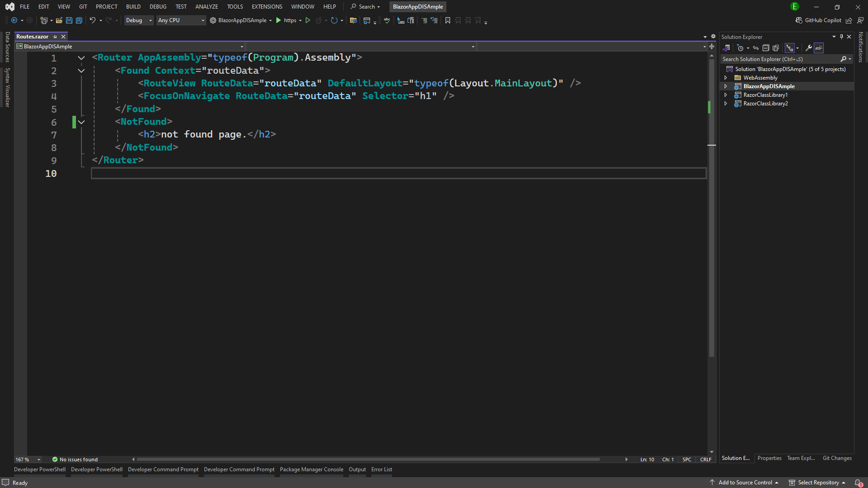Viewport: 868px width, 488px height.
Task: Click the uncomment selected lines icon
Action: coord(434,20)
